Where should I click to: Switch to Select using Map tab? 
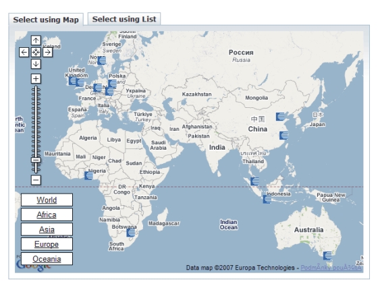click(x=46, y=20)
